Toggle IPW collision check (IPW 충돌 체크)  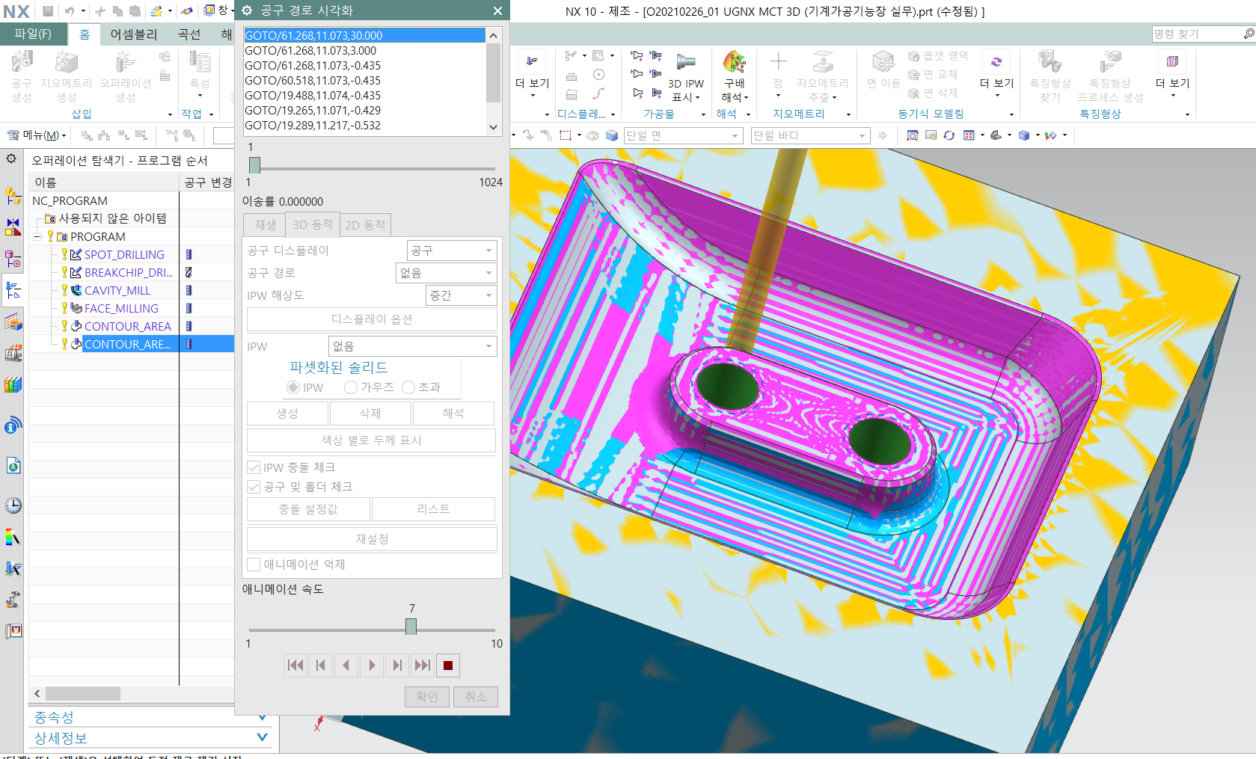tap(254, 467)
